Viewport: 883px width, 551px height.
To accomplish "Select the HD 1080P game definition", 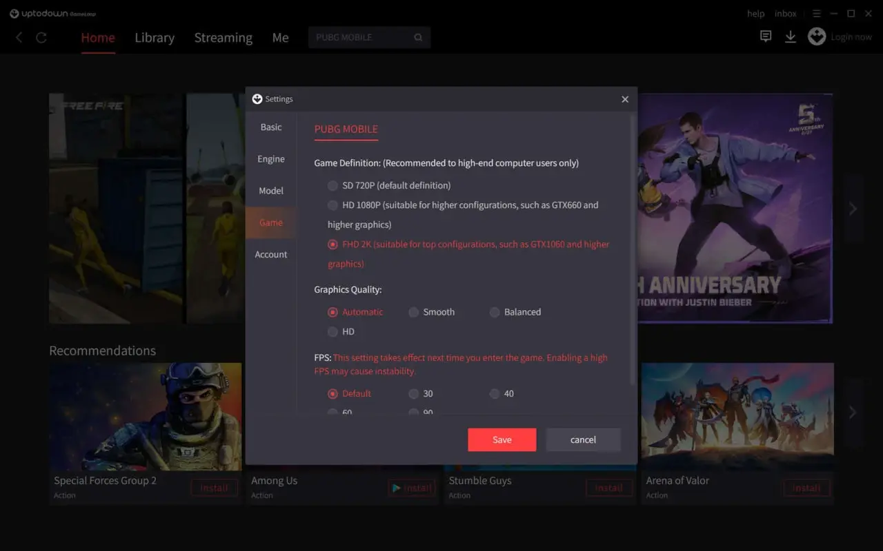I will tap(332, 205).
